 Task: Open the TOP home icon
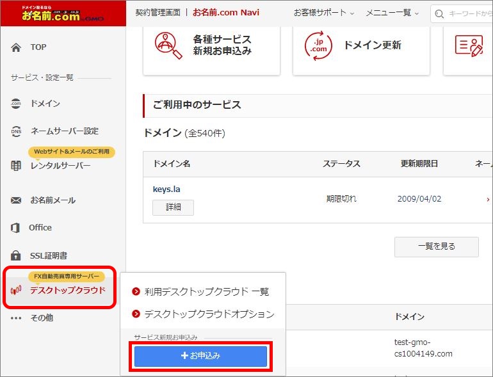[x=16, y=47]
